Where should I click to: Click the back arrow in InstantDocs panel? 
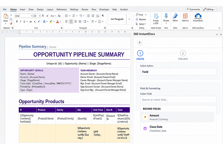coord(140,42)
